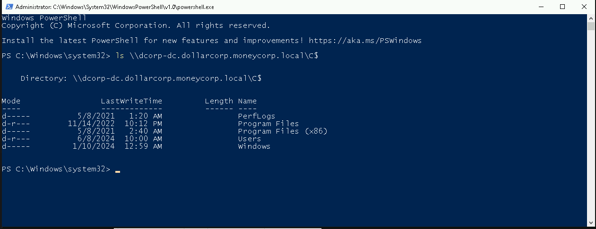The height and width of the screenshot is (229, 596).
Task: Maximize the PowerShell window
Action: click(562, 7)
